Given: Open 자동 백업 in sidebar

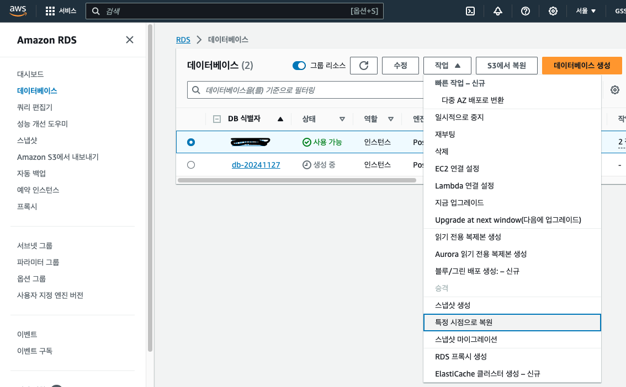Looking at the screenshot, I should (x=31, y=173).
